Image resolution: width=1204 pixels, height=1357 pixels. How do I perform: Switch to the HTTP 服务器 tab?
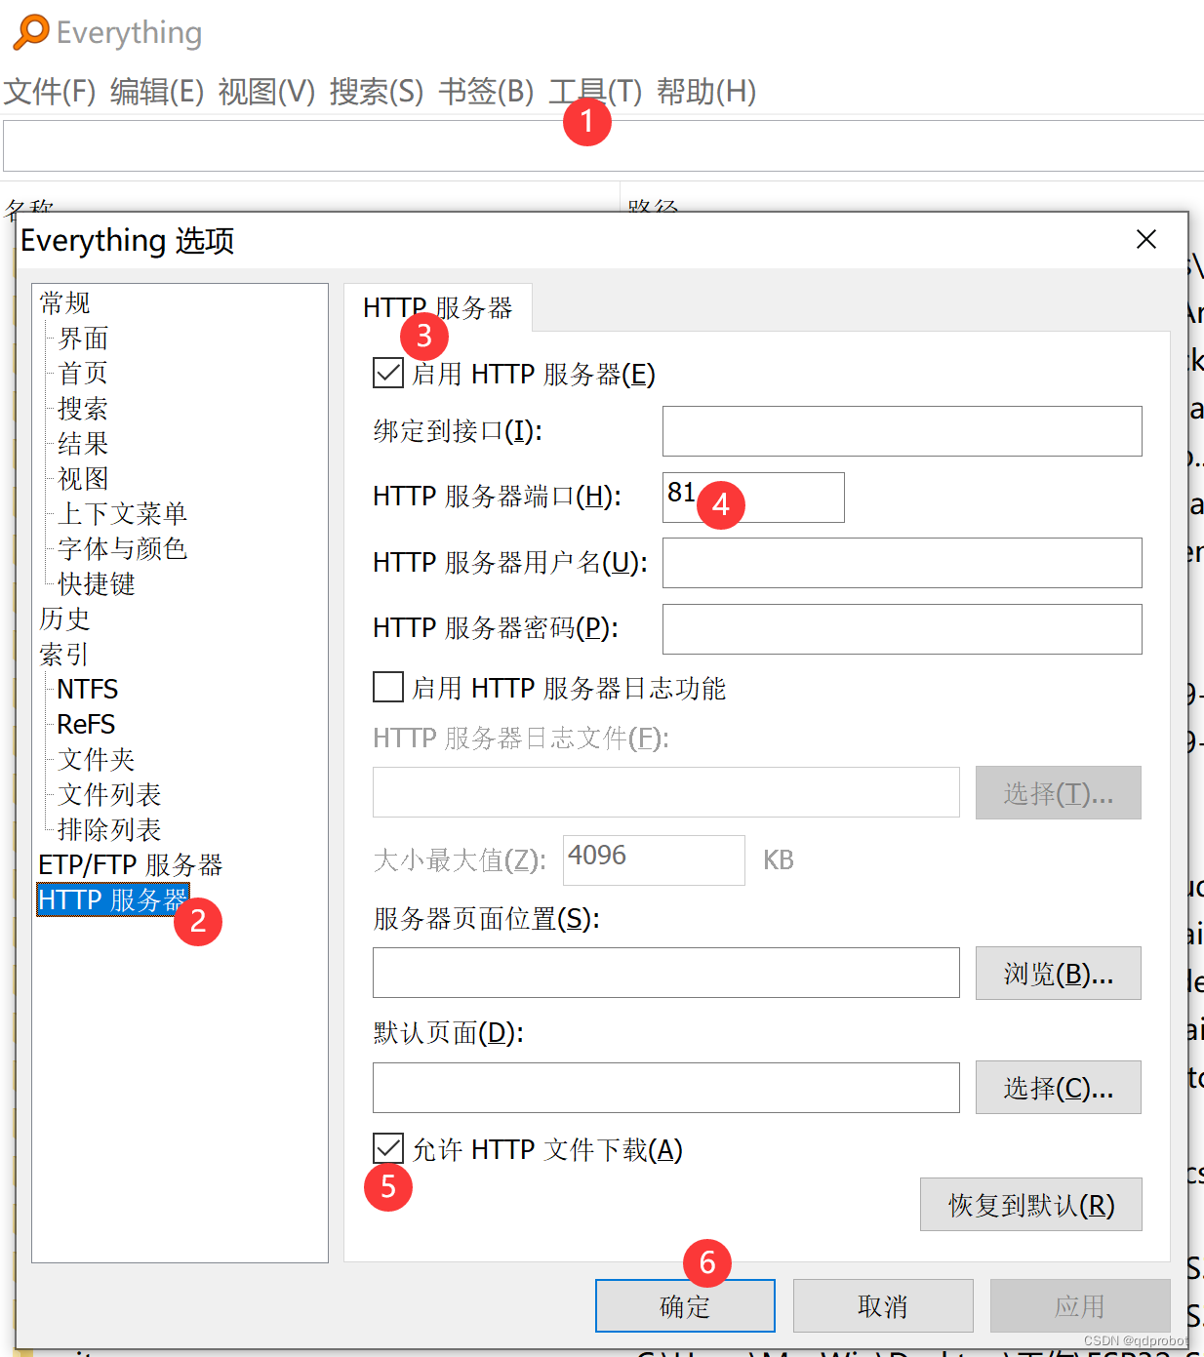pyautogui.click(x=438, y=306)
